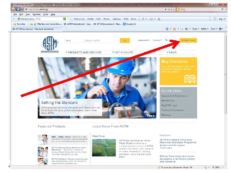Click the Buy Standards yellow panel heading

tap(175, 61)
